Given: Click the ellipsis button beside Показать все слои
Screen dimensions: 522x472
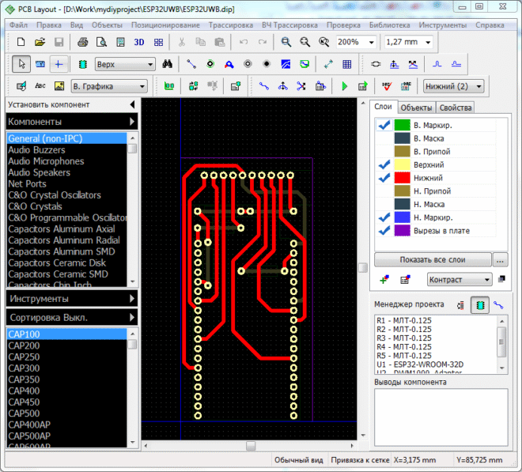Looking at the screenshot, I should 500,259.
